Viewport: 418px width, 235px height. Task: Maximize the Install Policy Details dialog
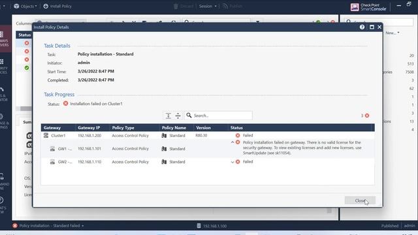(372, 27)
